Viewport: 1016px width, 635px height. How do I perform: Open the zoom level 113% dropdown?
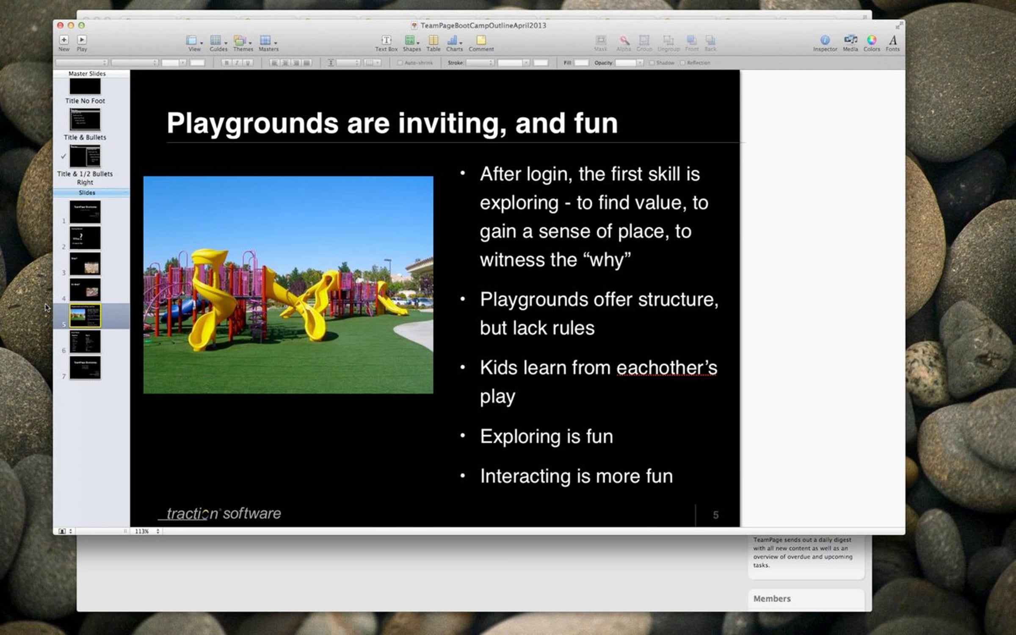pyautogui.click(x=146, y=531)
